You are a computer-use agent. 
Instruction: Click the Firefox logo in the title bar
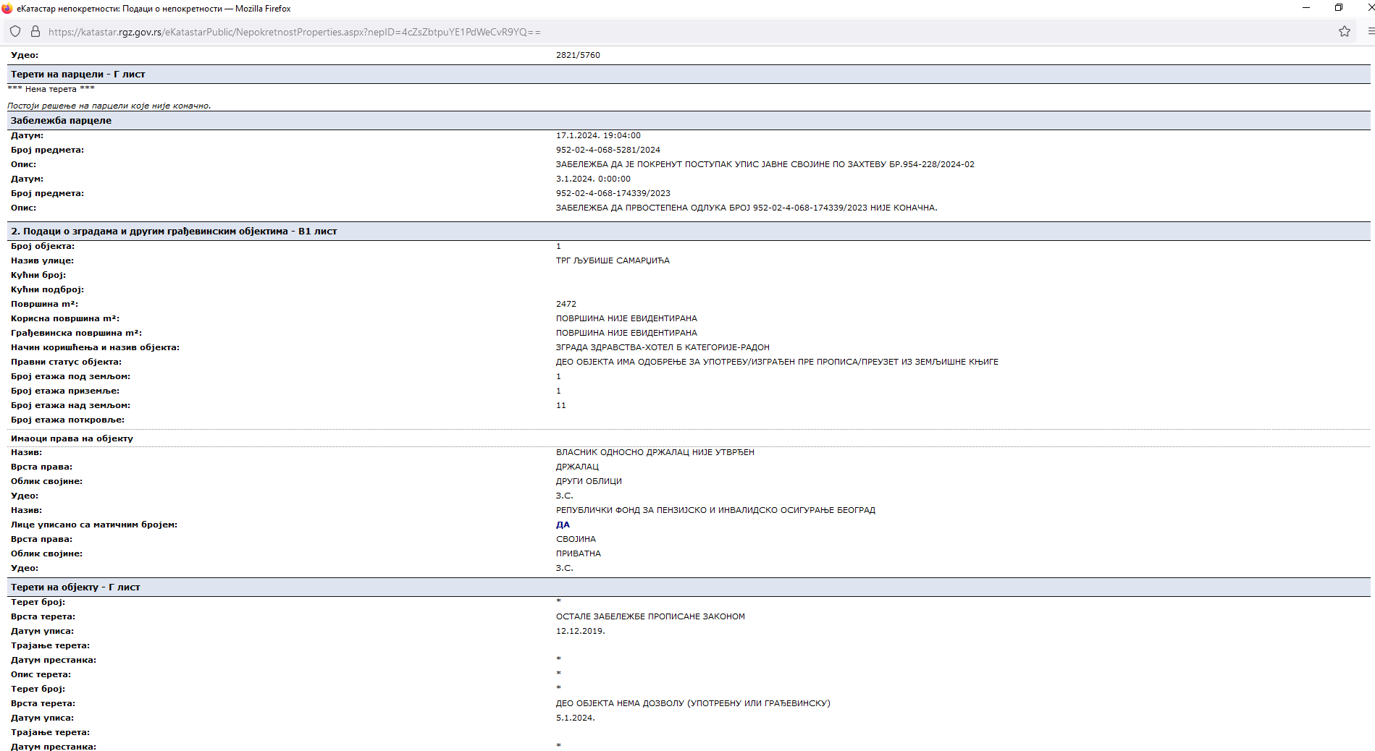pyautogui.click(x=7, y=9)
